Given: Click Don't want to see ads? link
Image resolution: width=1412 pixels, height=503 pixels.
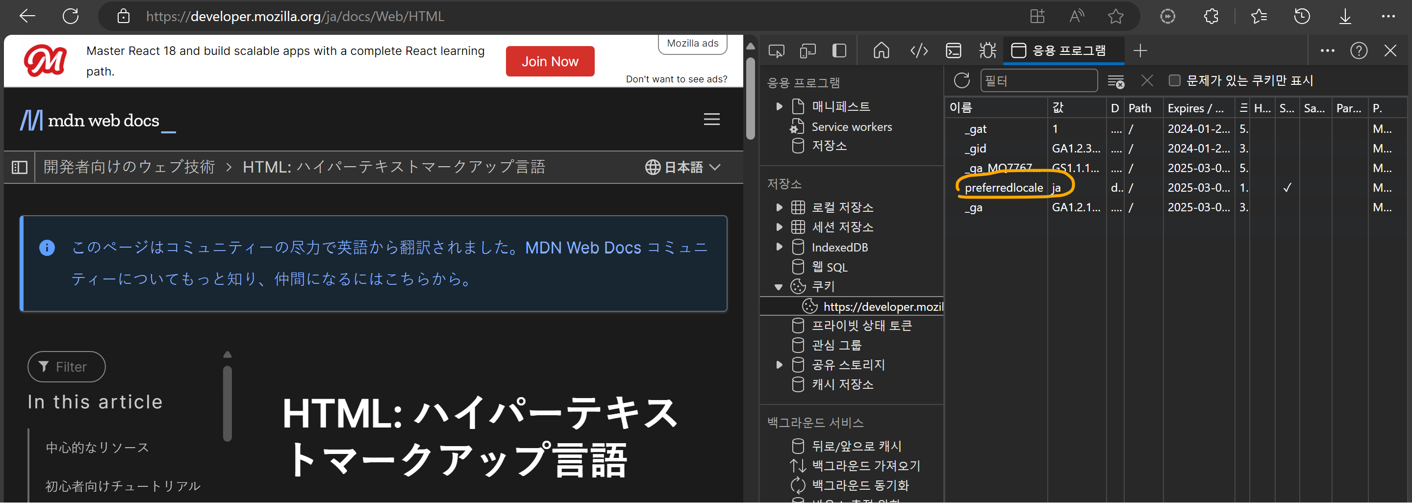Looking at the screenshot, I should [x=677, y=79].
